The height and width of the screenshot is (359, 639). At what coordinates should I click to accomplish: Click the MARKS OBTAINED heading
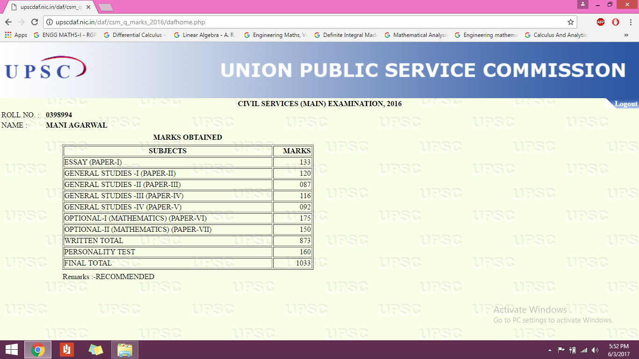pyautogui.click(x=188, y=137)
